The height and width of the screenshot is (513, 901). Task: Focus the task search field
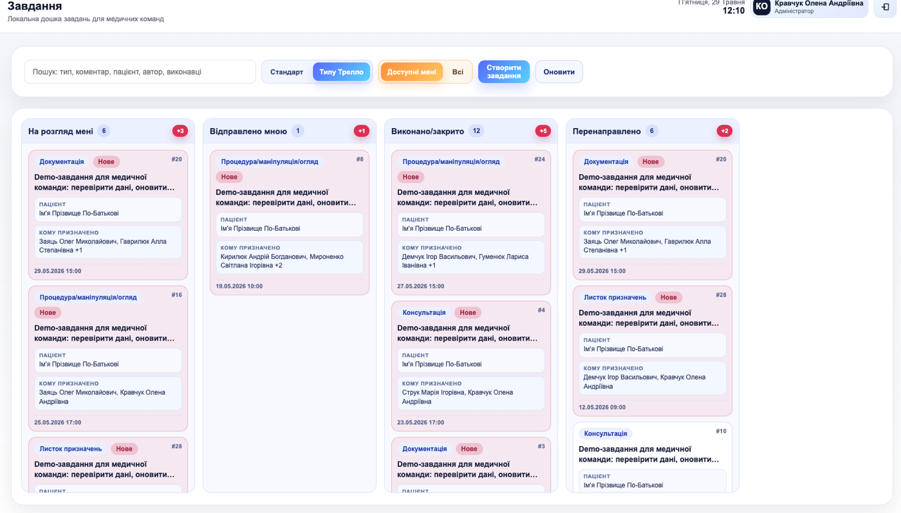click(140, 72)
